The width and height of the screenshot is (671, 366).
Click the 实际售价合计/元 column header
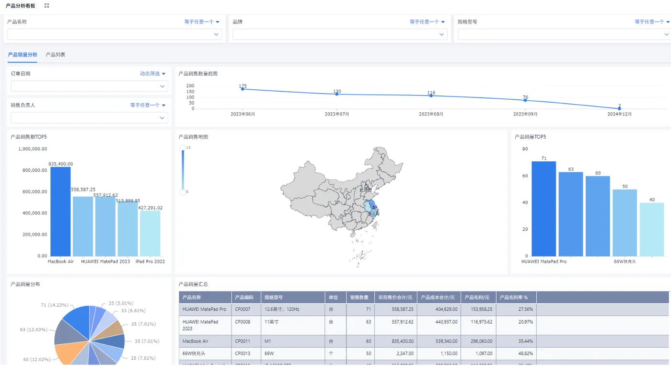click(x=395, y=297)
